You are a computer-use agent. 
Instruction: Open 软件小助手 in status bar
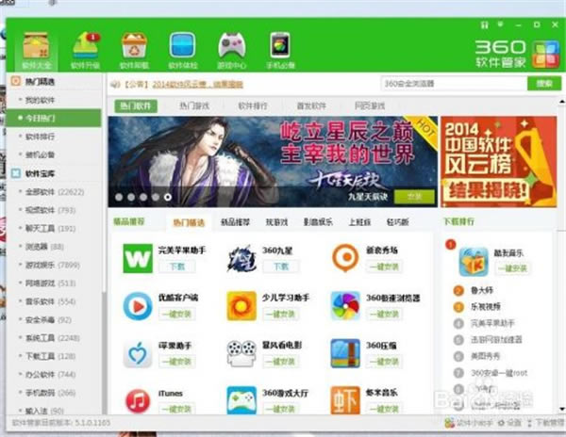(x=470, y=423)
